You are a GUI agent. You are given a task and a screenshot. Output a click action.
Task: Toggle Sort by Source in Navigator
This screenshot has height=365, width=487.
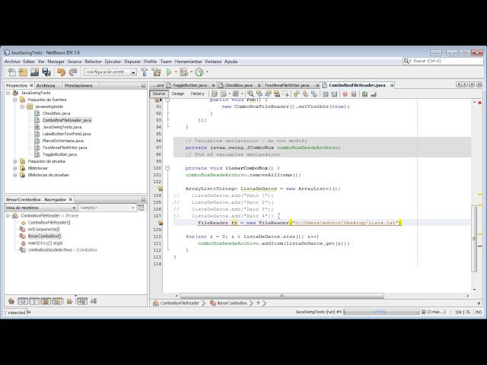(x=93, y=301)
